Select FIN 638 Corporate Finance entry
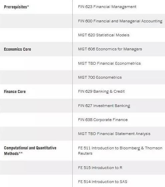Screen dimensions: 165x187 pyautogui.click(x=103, y=120)
